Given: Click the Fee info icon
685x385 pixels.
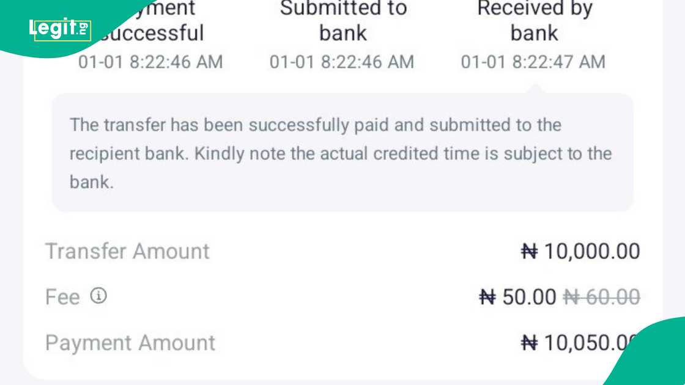Looking at the screenshot, I should tap(98, 297).
